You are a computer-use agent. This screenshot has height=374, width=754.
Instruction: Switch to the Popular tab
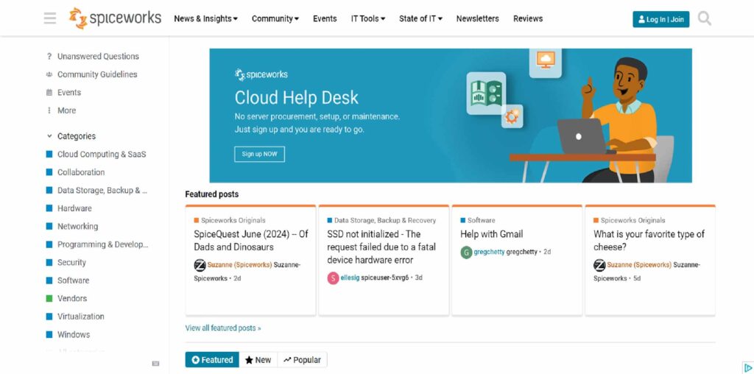302,359
